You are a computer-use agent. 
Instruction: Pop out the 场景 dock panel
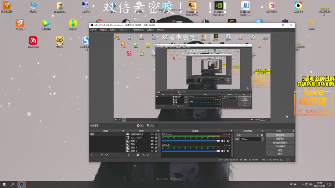pyautogui.click(x=123, y=131)
